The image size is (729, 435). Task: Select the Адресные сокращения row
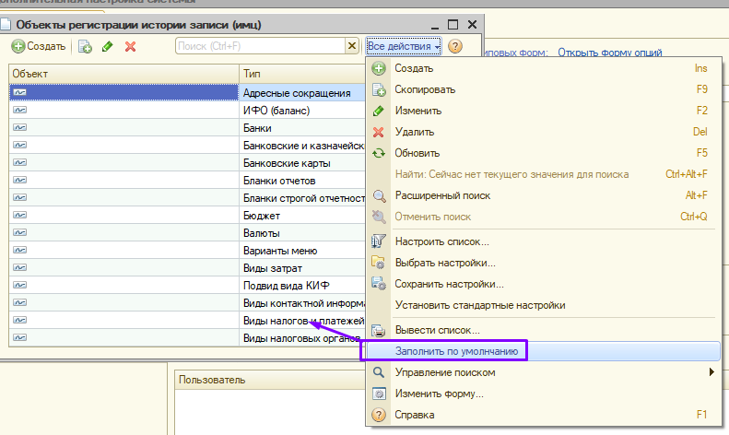point(296,93)
